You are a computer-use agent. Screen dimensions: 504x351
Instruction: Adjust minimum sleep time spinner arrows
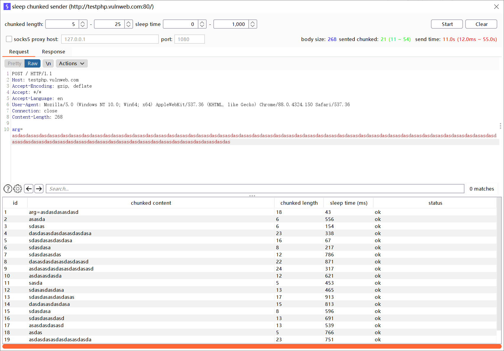click(x=202, y=24)
